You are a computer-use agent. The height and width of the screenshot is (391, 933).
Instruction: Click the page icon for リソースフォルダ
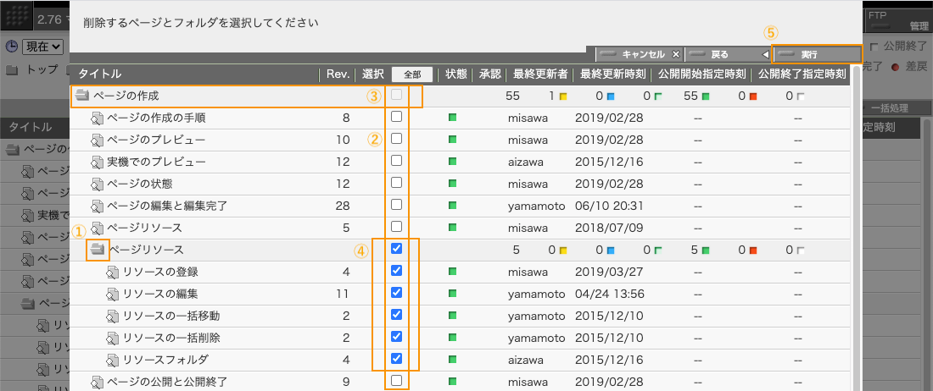(x=113, y=360)
